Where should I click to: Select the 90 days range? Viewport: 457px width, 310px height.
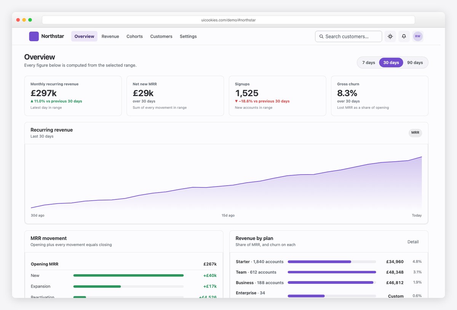(415, 62)
